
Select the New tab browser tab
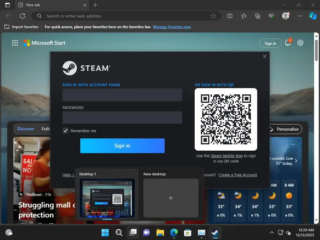click(52, 5)
